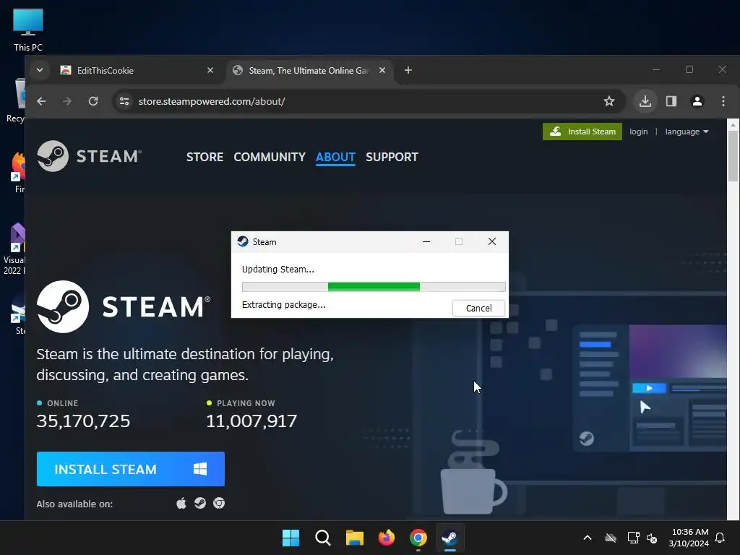Screen dimensions: 740x555
Task: Expand Chrome tab search dropdown
Action: [40, 70]
